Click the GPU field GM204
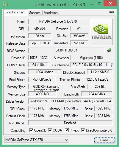The width and height of the screenshot is (119, 147). [x=40, y=29]
